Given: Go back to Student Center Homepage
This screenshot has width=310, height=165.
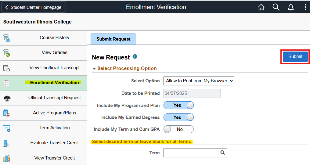Looking at the screenshot, I should click(x=34, y=7).
